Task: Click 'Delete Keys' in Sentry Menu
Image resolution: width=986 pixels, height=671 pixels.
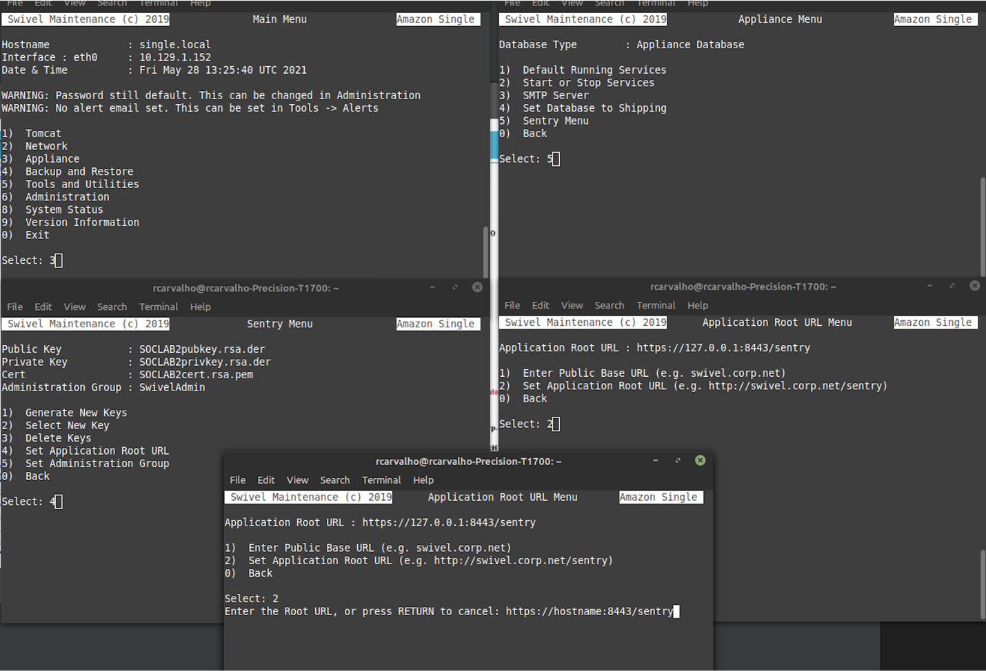Action: coord(58,438)
